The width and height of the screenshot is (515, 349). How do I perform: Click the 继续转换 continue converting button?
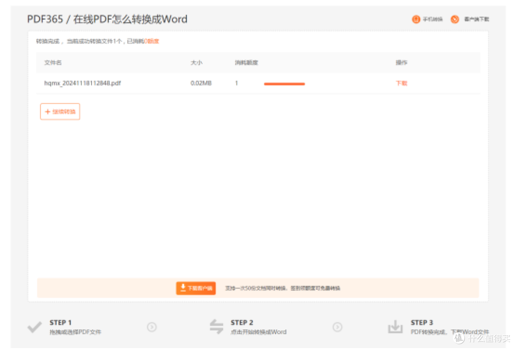tap(60, 111)
